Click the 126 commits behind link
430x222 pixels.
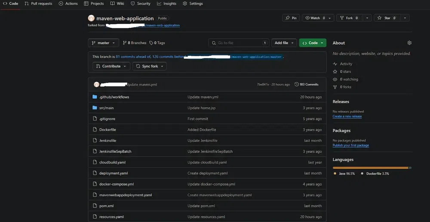[168, 57]
